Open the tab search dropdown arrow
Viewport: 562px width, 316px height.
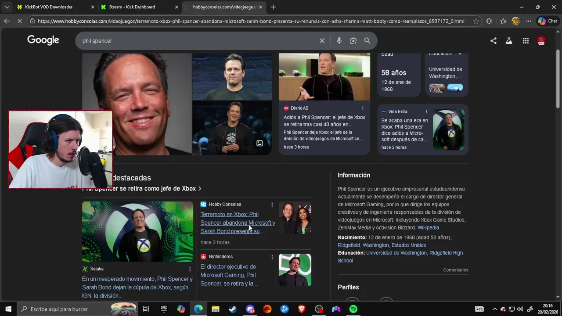pyautogui.click(x=7, y=7)
